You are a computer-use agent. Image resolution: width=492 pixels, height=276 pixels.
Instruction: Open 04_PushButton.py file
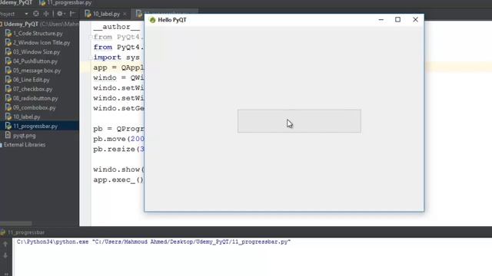35,61
